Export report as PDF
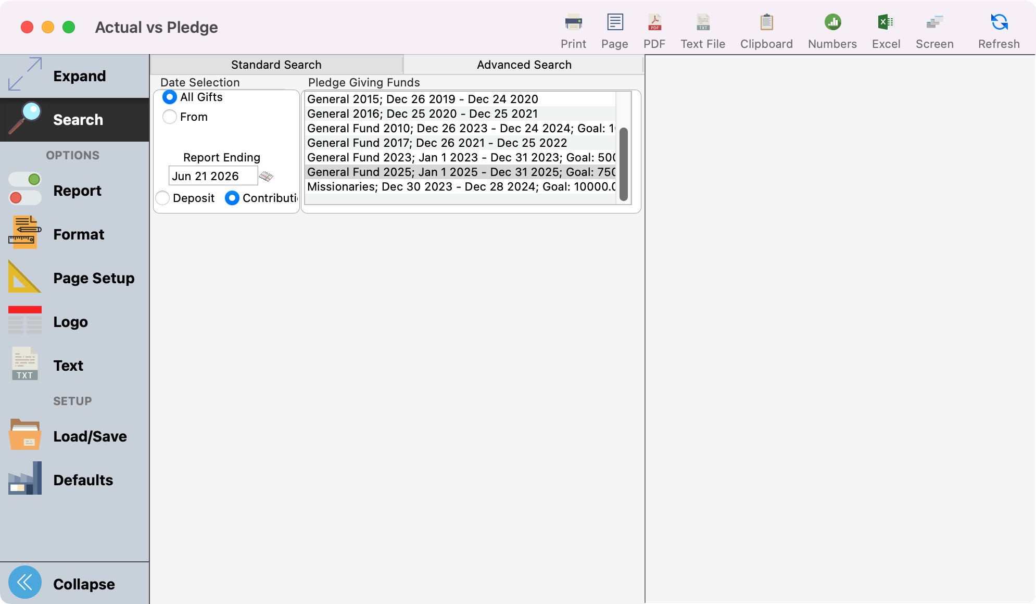Screen dimensions: 1036x604 [x=654, y=23]
